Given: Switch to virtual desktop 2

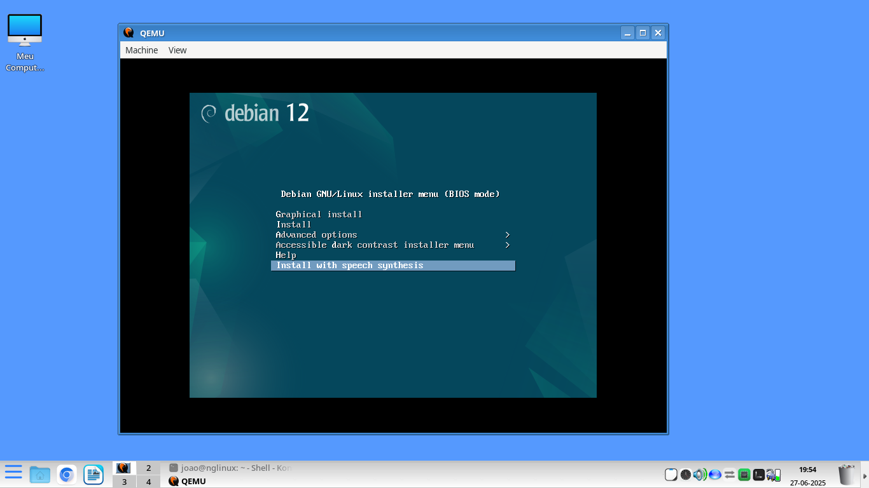Looking at the screenshot, I should (x=149, y=468).
